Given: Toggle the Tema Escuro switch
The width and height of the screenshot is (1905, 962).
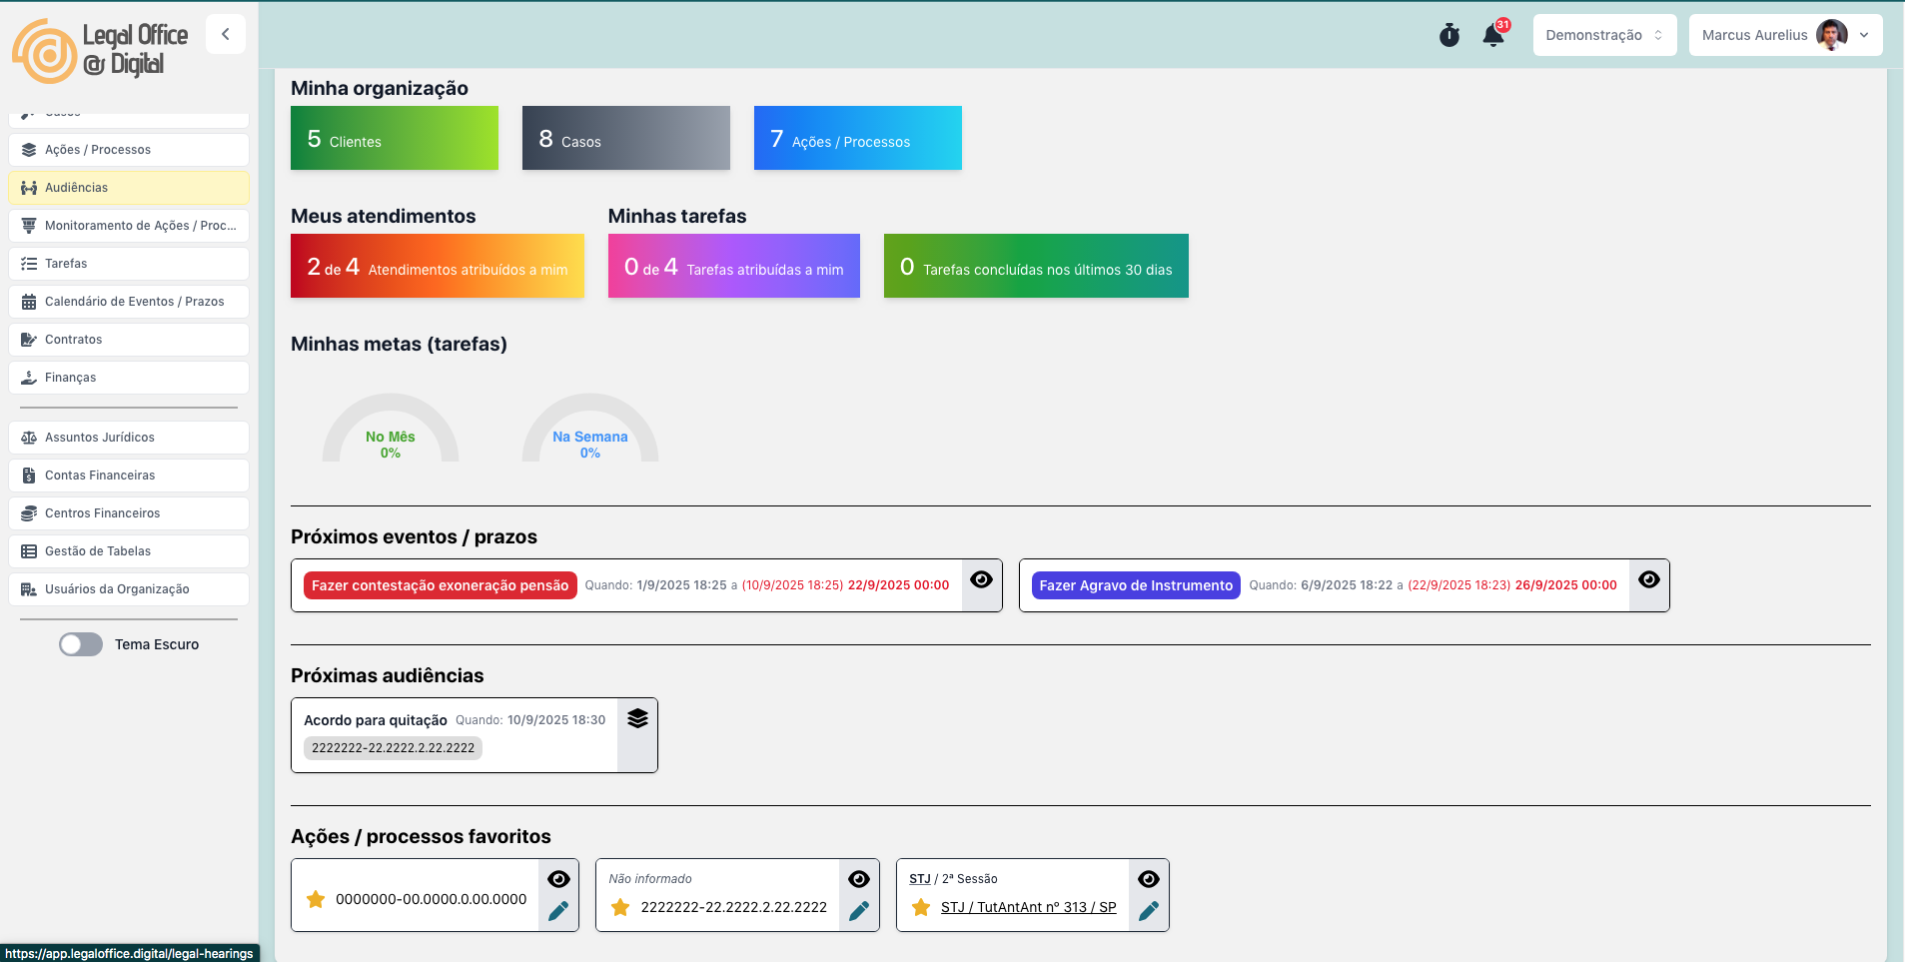Looking at the screenshot, I should point(81,644).
